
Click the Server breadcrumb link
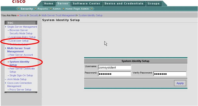pyautogui.click(x=23, y=15)
